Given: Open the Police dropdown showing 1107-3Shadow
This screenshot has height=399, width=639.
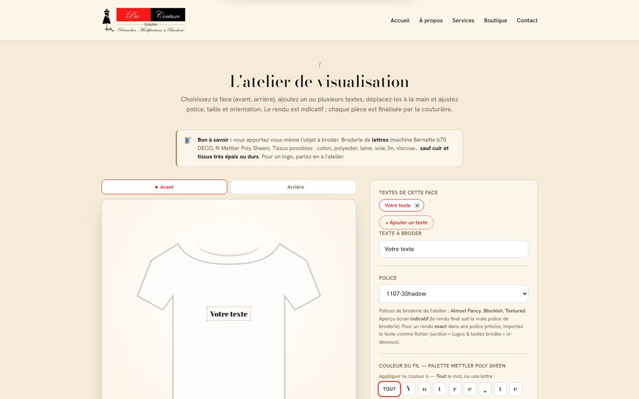Looking at the screenshot, I should pyautogui.click(x=454, y=294).
